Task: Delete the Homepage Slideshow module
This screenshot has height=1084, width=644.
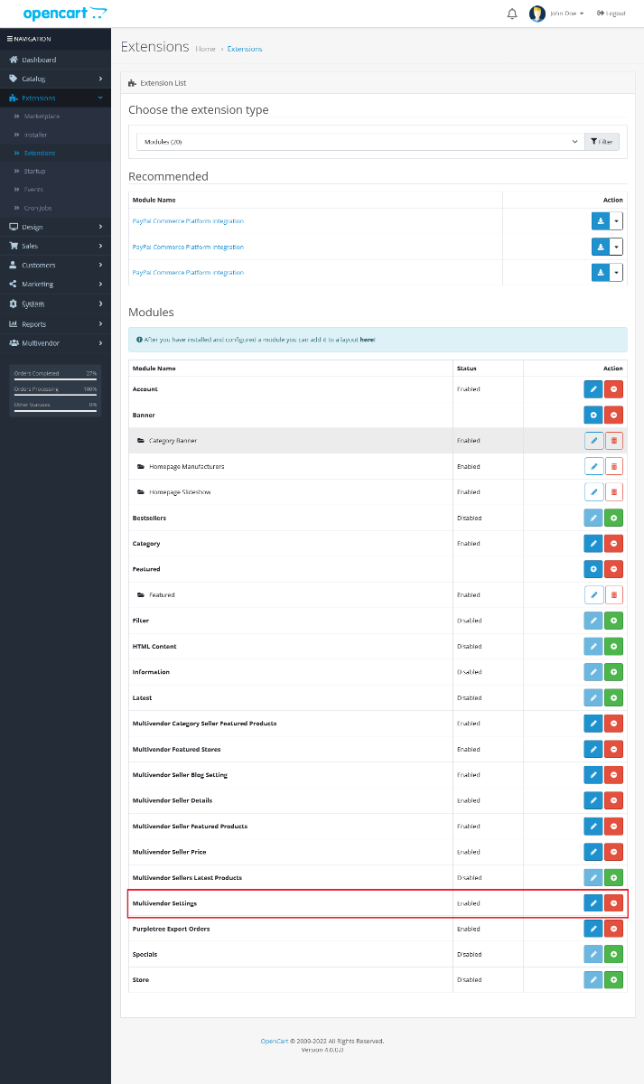Action: (x=613, y=492)
